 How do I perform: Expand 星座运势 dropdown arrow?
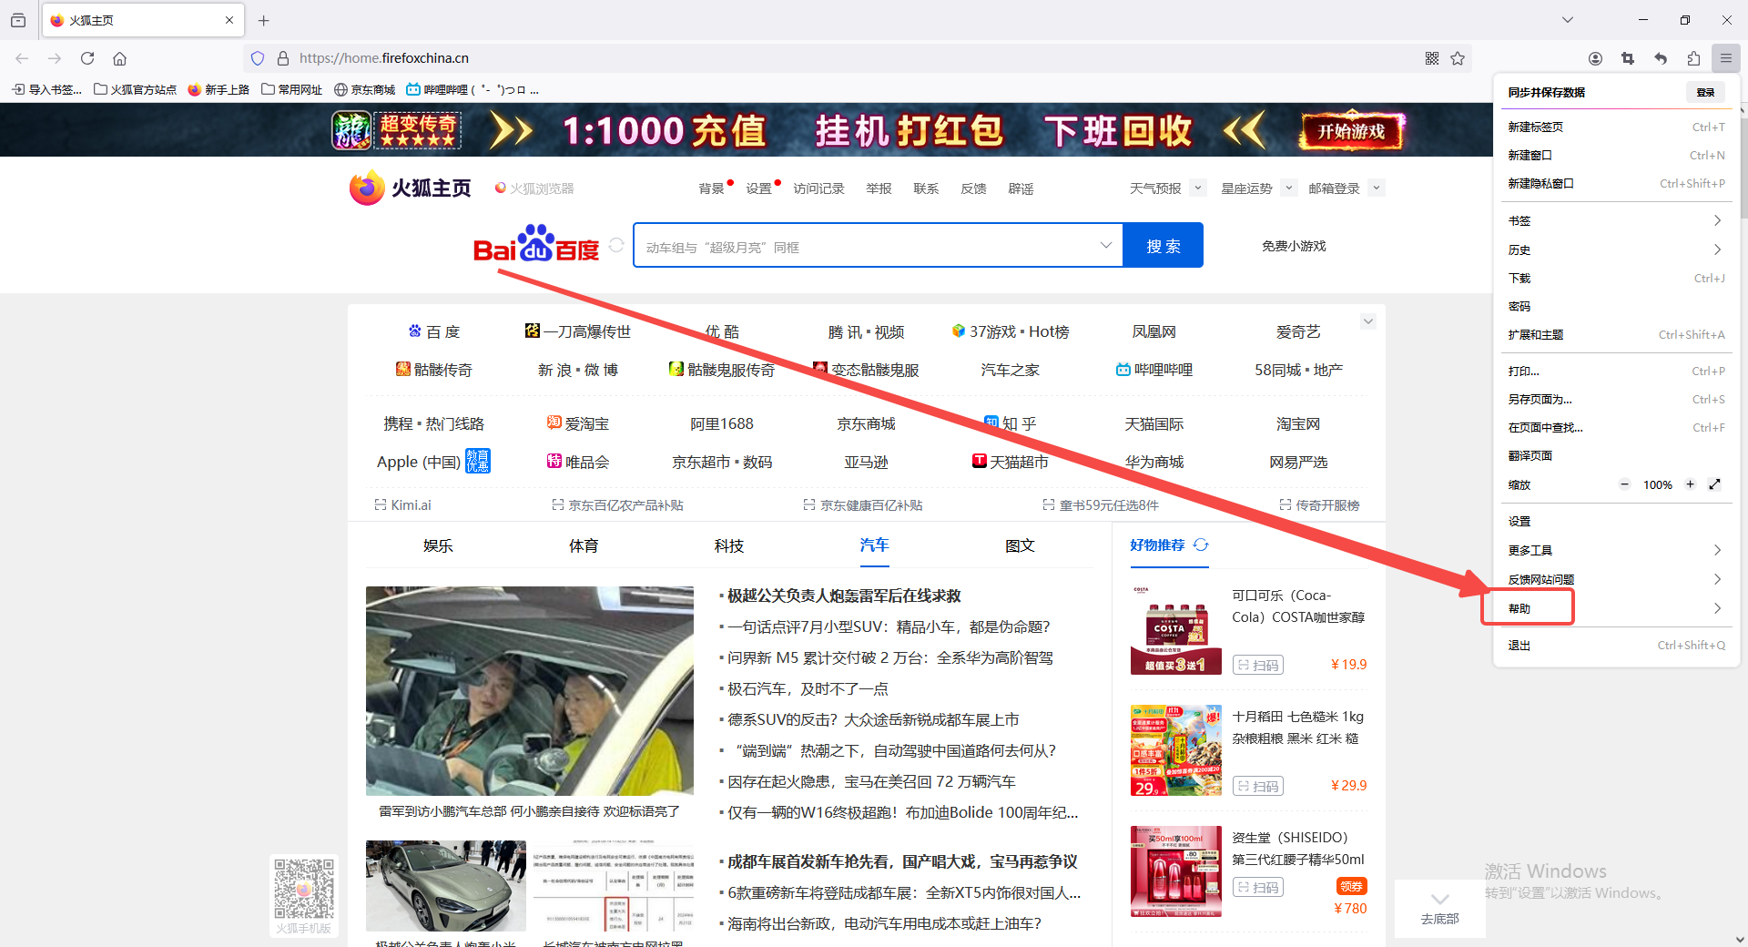pos(1288,188)
